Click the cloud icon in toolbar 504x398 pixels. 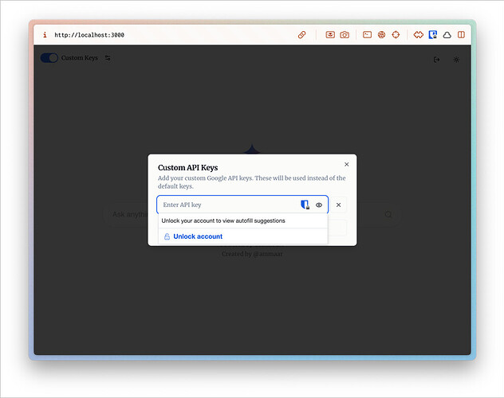pos(447,35)
